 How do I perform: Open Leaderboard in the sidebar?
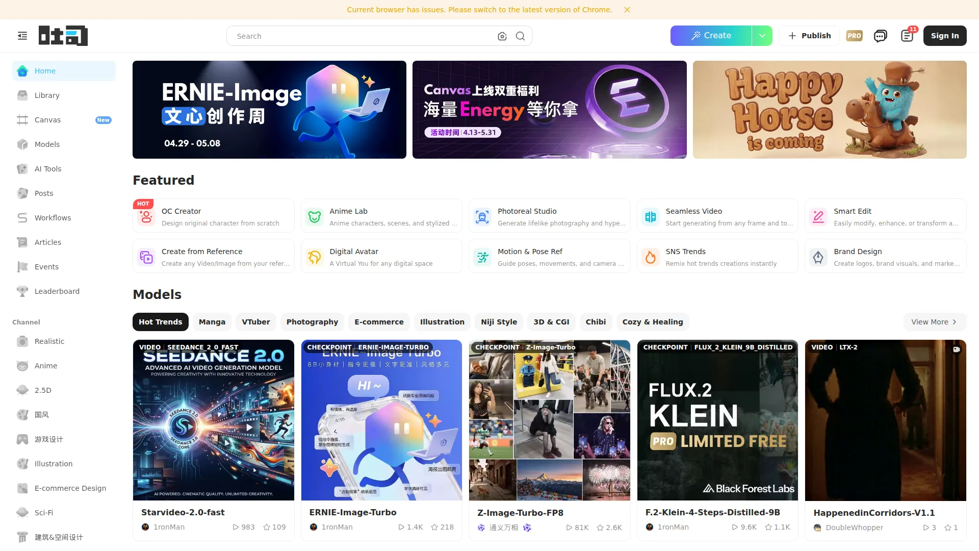coord(64,291)
